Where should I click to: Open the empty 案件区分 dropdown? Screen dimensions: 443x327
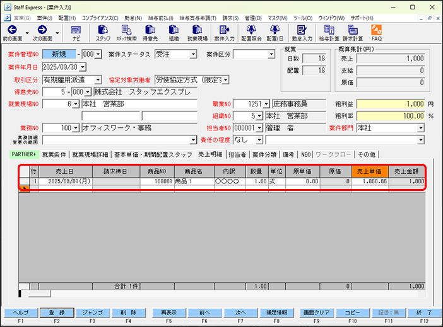pos(271,54)
